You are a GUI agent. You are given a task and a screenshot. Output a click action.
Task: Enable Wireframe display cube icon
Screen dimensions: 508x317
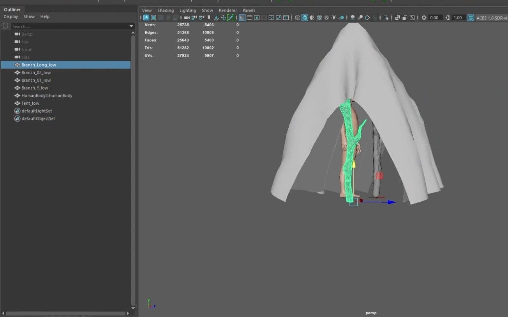tap(298, 18)
